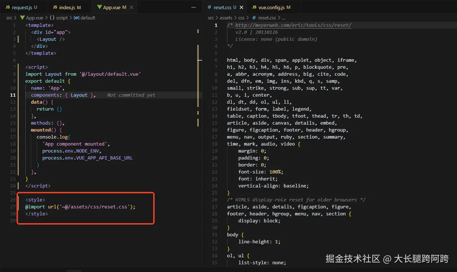The image size is (457, 272).
Task: Open the More Actions ellipsis menu
Action: pyautogui.click(x=194, y=7)
